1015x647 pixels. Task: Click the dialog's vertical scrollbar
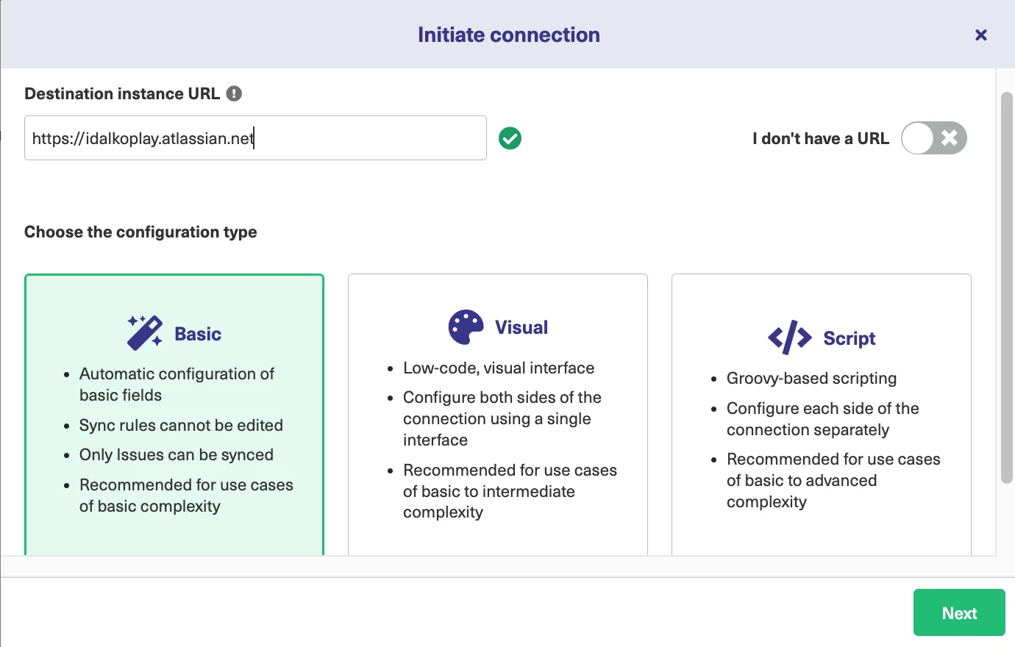pyautogui.click(x=1007, y=287)
